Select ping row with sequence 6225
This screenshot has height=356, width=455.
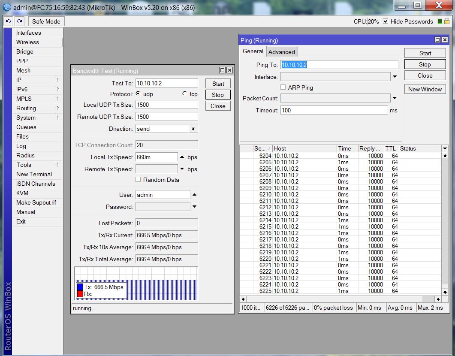pyautogui.click(x=340, y=291)
